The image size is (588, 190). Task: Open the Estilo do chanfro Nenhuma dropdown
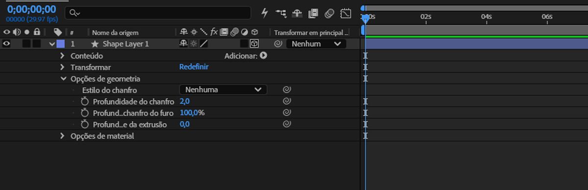[x=223, y=90]
